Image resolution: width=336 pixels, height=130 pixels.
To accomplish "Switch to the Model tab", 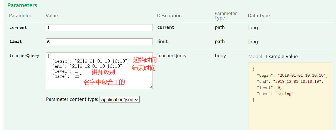I will (255, 56).
